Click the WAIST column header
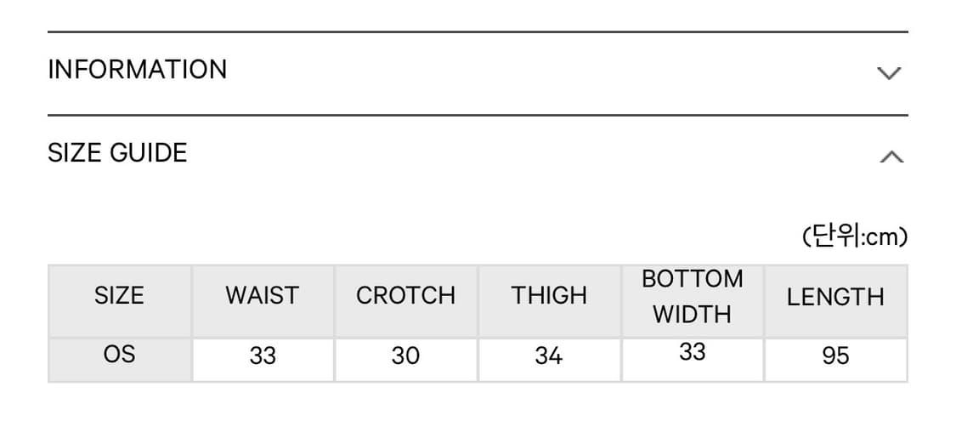The height and width of the screenshot is (444, 956). [x=263, y=296]
